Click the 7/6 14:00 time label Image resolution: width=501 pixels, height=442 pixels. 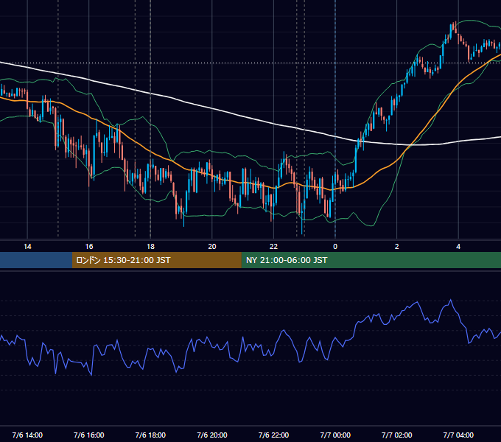27,435
